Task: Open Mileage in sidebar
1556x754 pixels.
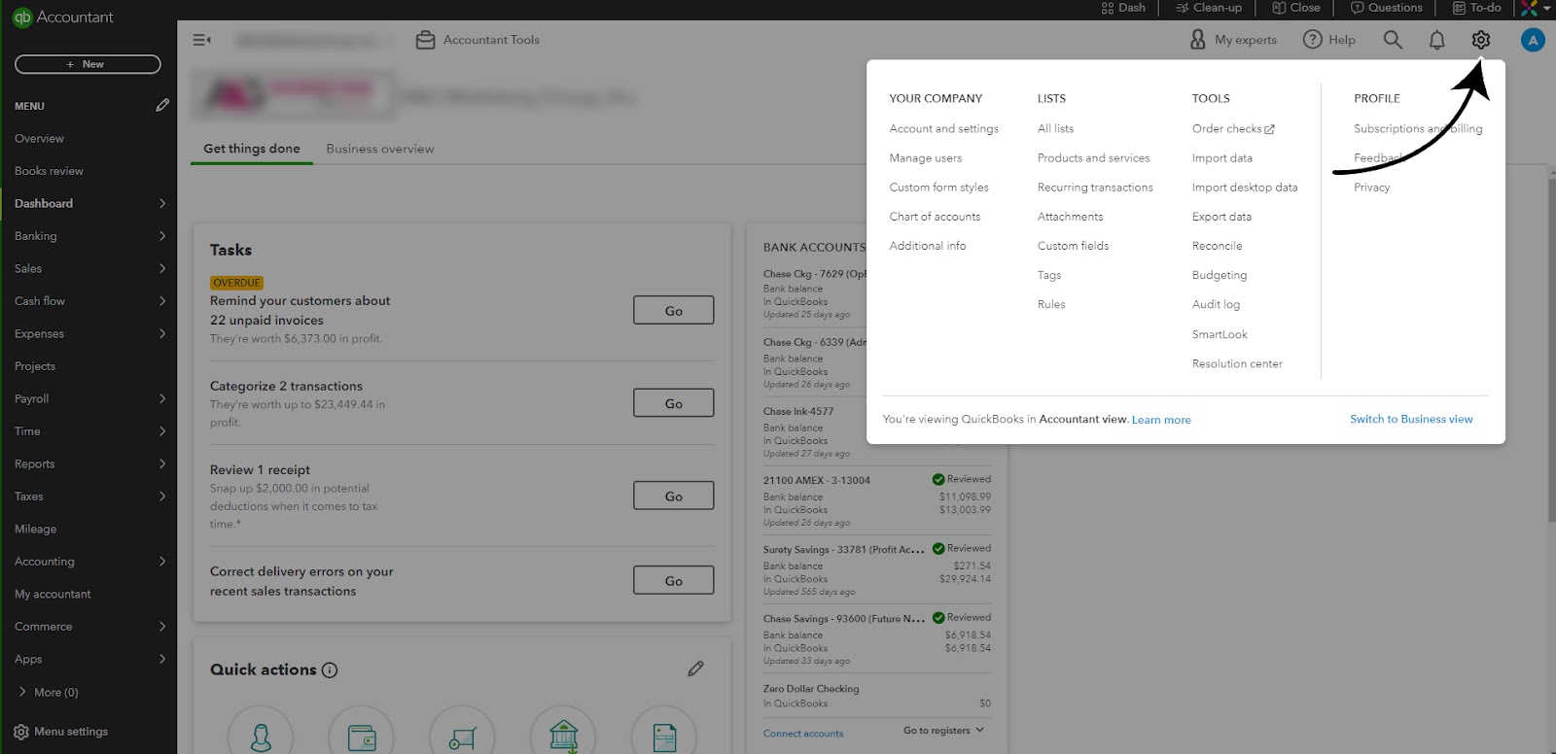Action: pyautogui.click(x=35, y=529)
